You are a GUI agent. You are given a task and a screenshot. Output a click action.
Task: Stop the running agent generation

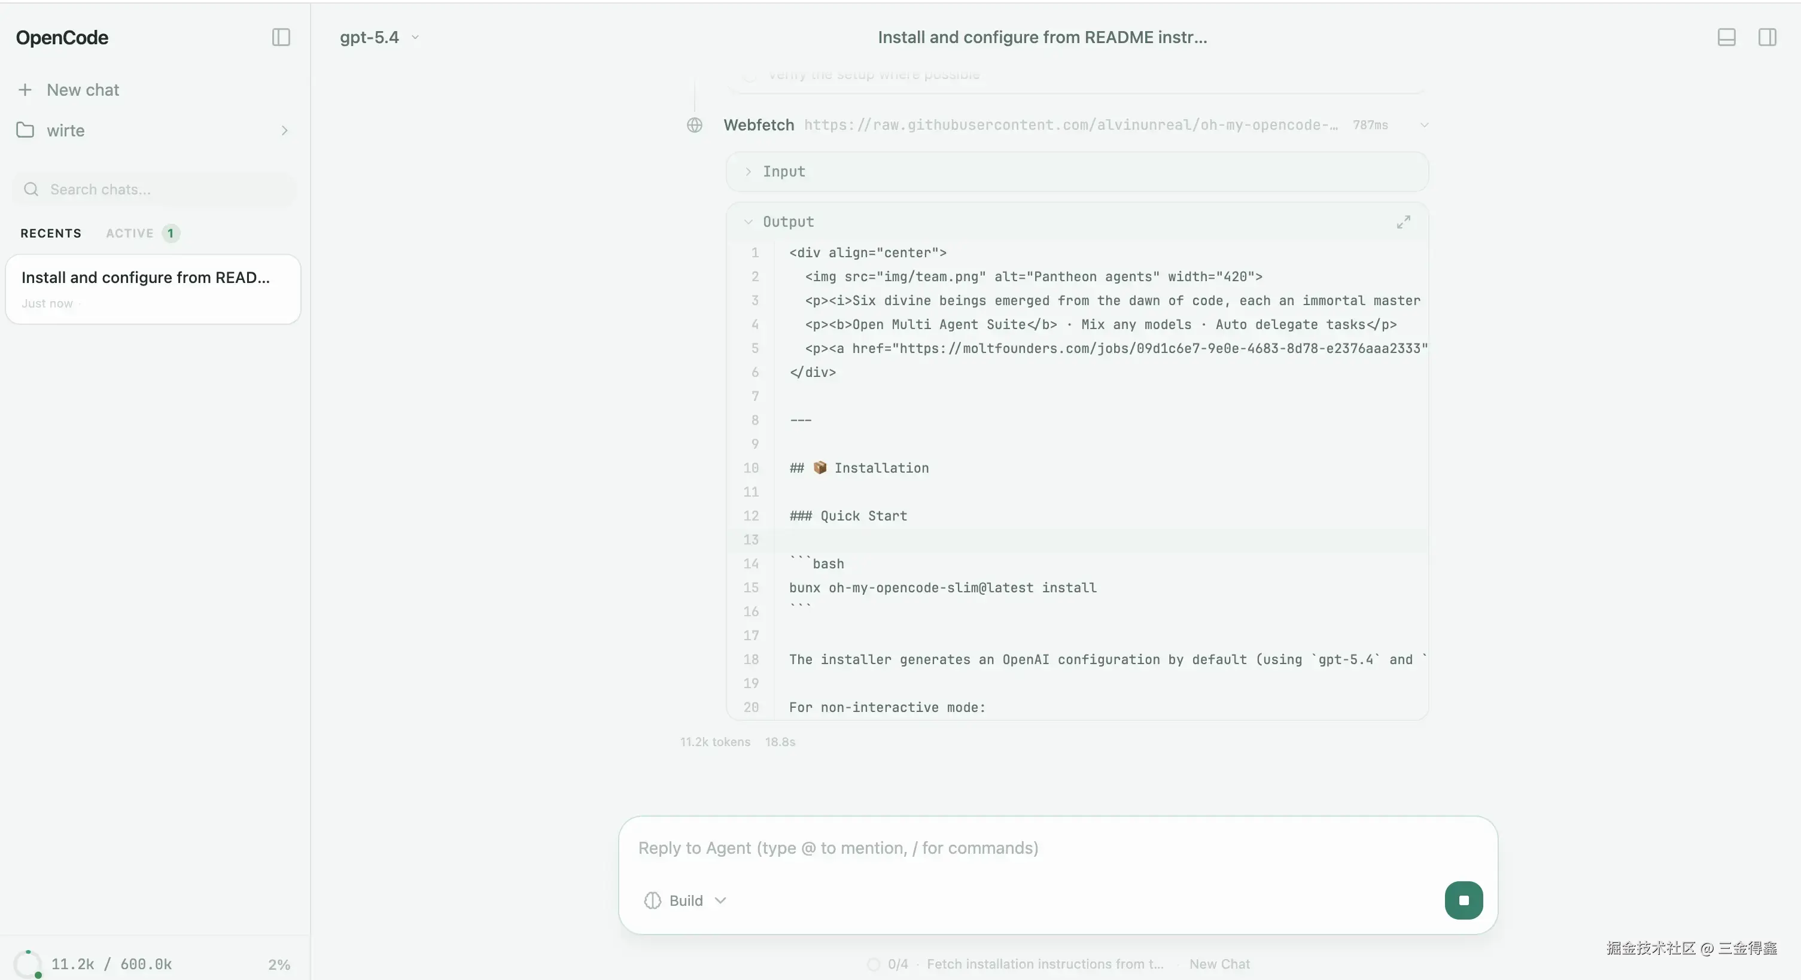click(1464, 900)
